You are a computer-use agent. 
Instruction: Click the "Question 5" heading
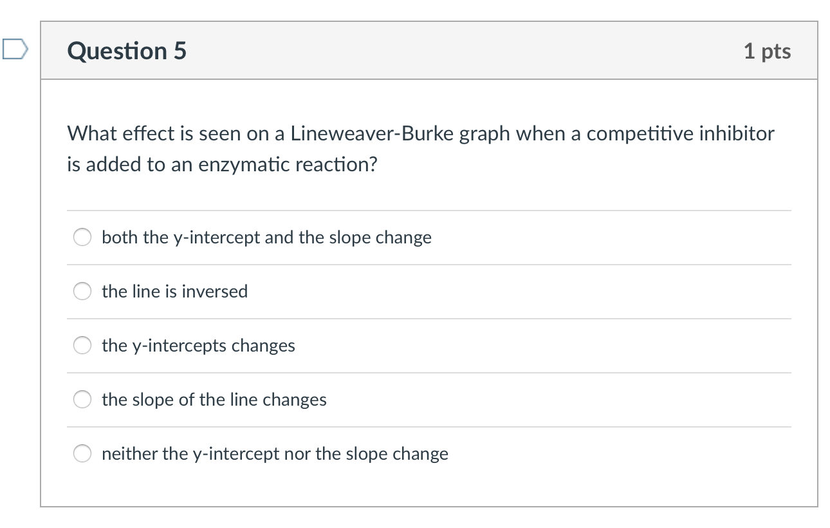(127, 51)
